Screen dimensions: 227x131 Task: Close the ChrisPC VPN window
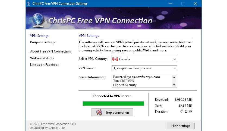point(195,4)
